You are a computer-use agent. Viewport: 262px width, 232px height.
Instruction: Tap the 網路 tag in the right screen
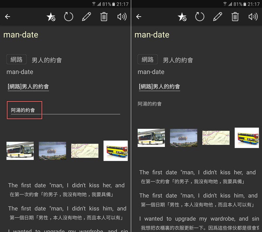coord(148,59)
